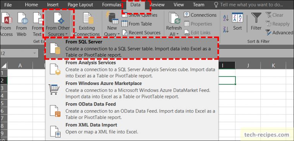Sort A to Z ascending
The width and height of the screenshot is (294, 141).
[x=226, y=18]
